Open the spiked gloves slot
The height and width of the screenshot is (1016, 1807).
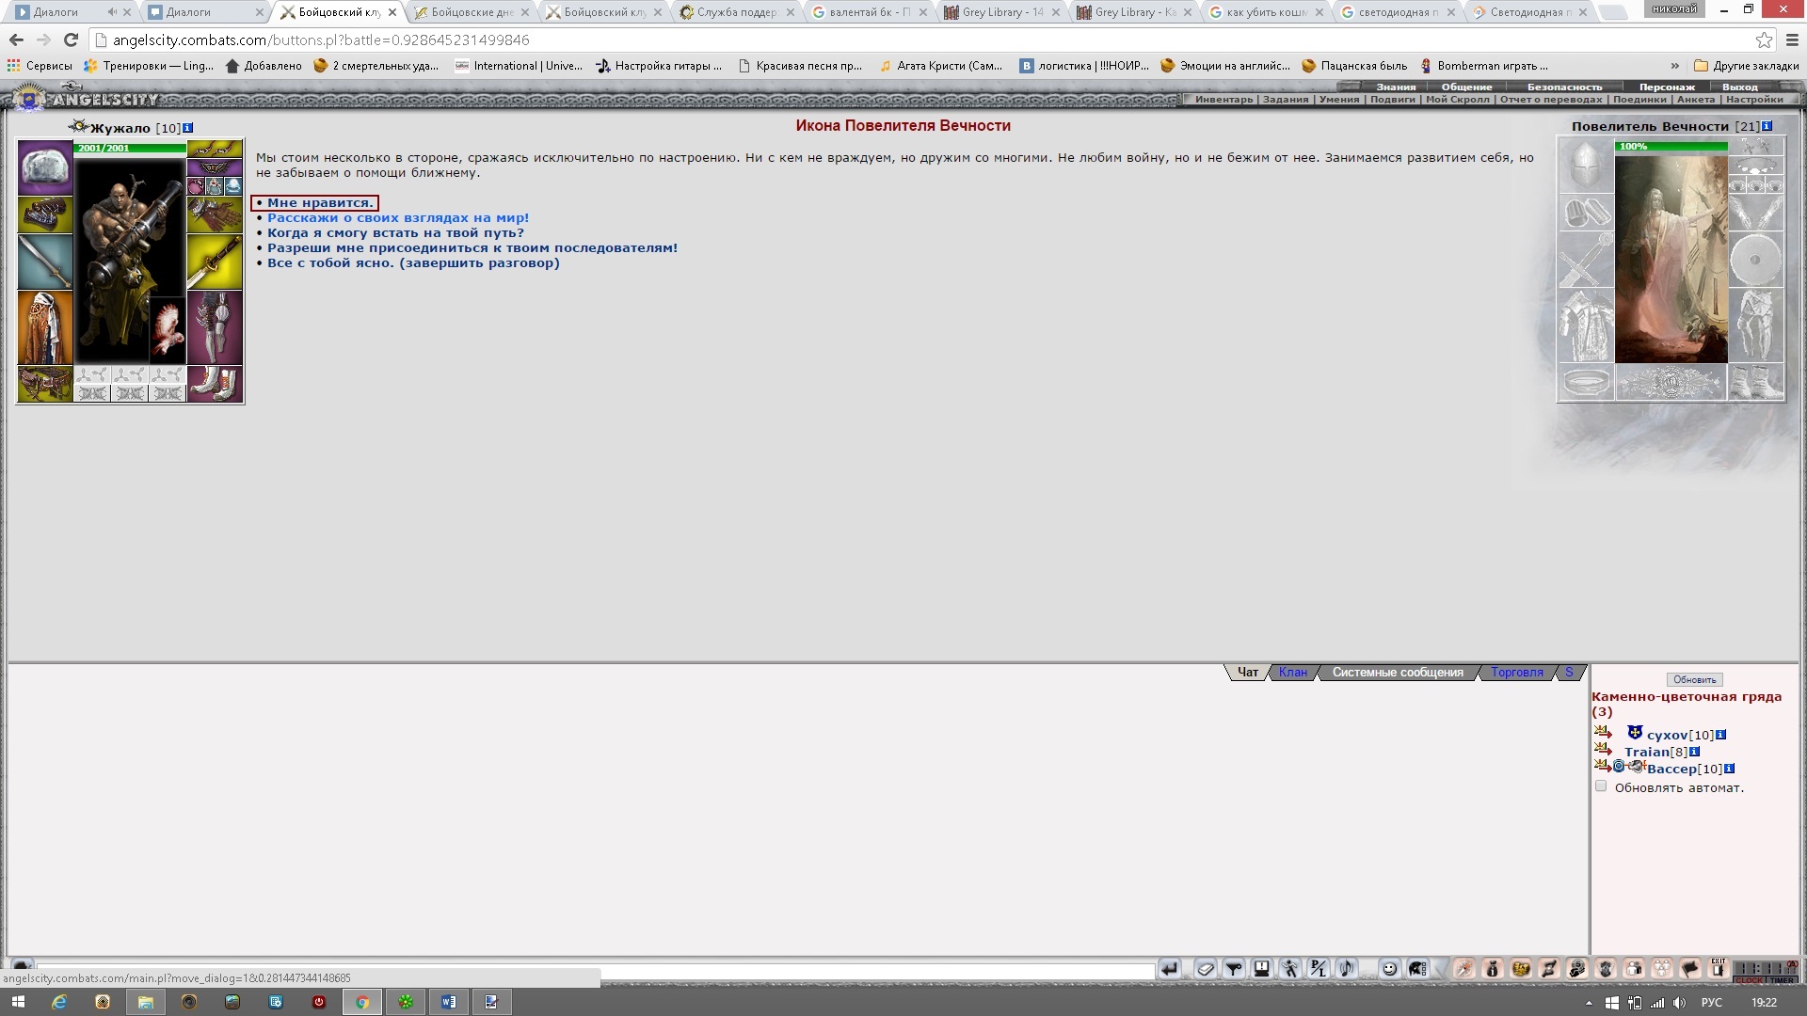point(215,214)
